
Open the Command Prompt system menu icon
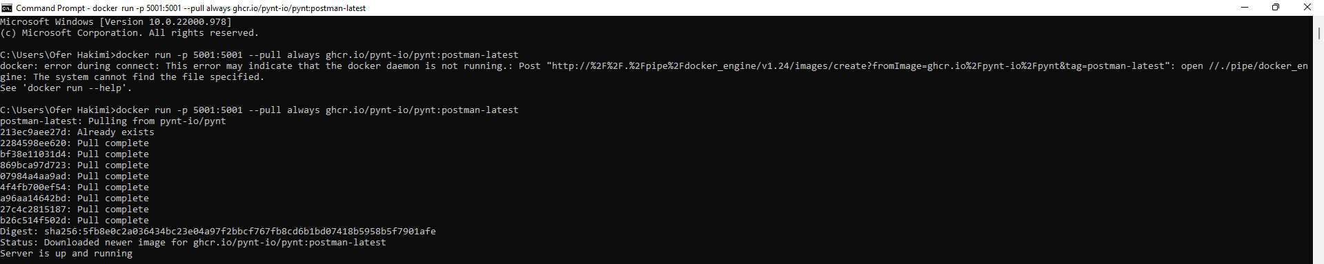pyautogui.click(x=7, y=8)
